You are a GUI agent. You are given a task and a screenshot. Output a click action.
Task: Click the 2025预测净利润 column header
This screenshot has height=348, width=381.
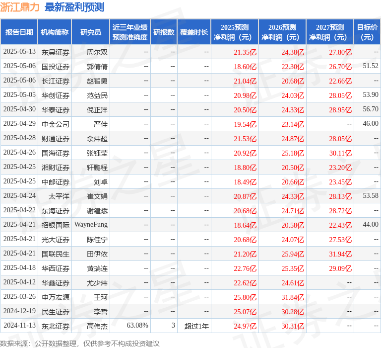(x=235, y=32)
